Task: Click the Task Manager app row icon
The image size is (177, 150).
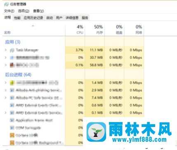Action: [x=12, y=50]
